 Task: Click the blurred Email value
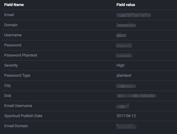click(134, 15)
